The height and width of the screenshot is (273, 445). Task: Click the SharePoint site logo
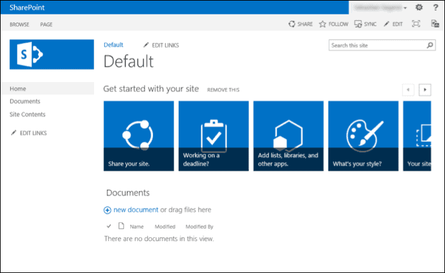51,54
